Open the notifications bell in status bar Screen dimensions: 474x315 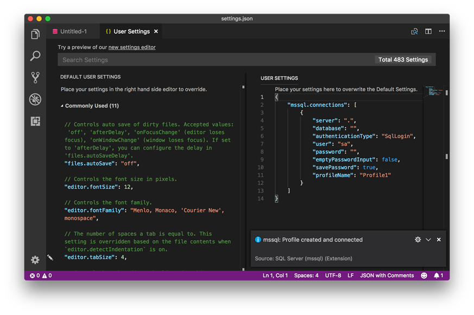tap(438, 275)
